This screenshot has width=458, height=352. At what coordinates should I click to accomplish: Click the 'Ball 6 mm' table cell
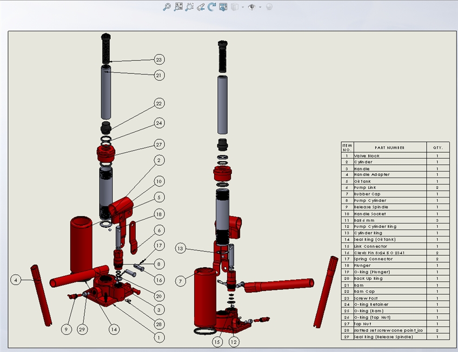pos(390,220)
